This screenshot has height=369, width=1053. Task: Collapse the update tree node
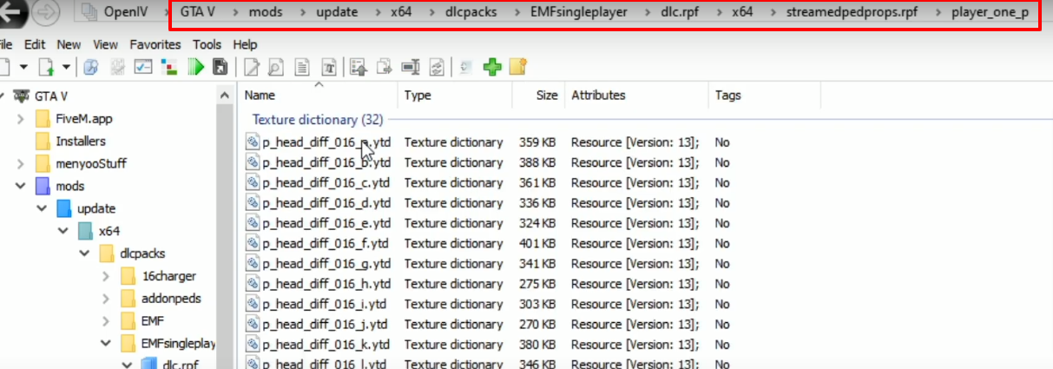coord(42,208)
